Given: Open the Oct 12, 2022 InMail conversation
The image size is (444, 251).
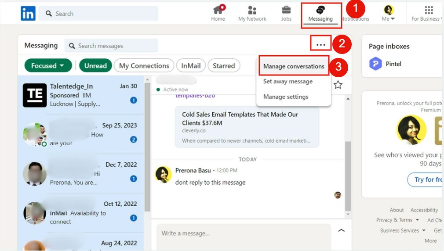Looking at the screenshot, I should pos(81,213).
